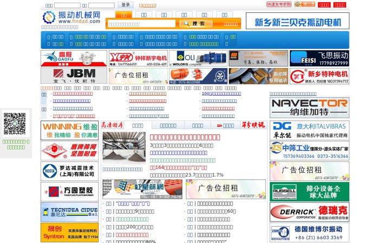Open the FEISI 飞思振动 banner
The height and width of the screenshot is (243, 390).
[320, 58]
